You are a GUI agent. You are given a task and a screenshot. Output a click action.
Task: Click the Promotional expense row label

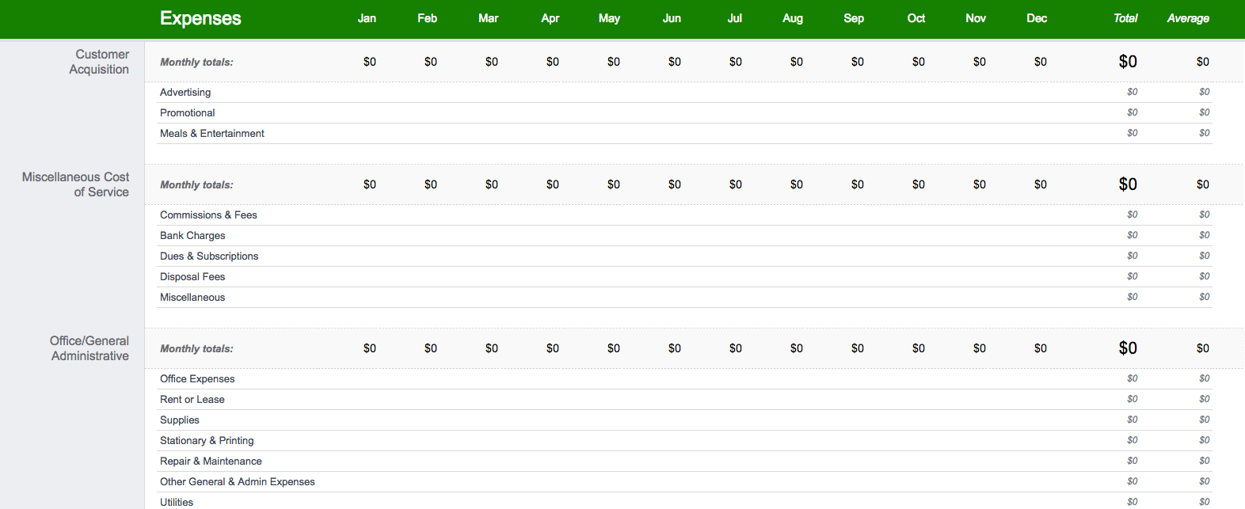click(187, 113)
